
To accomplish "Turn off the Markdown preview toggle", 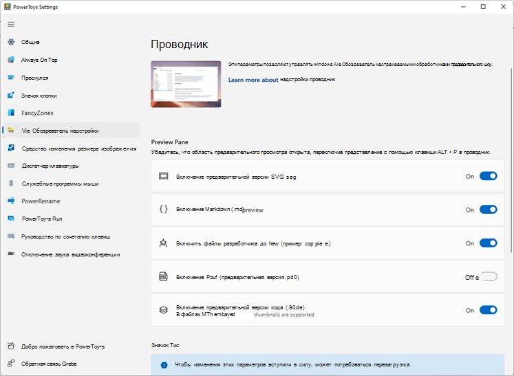I will pyautogui.click(x=488, y=210).
